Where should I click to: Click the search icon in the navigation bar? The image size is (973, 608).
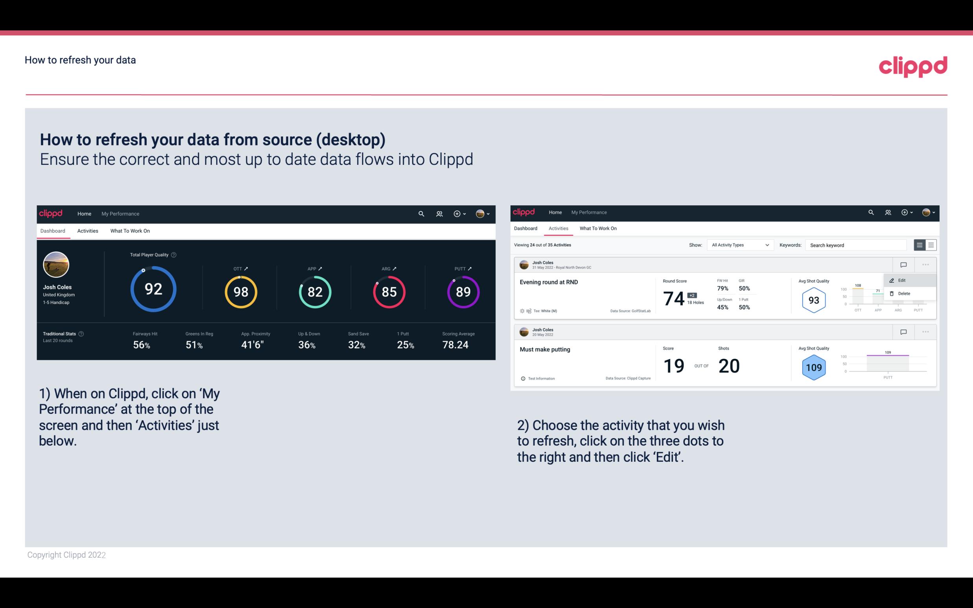point(421,214)
